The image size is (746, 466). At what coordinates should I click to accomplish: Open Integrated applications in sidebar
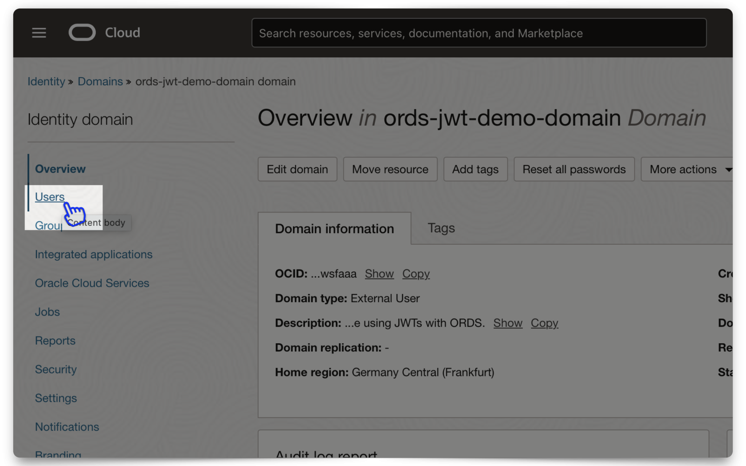94,254
